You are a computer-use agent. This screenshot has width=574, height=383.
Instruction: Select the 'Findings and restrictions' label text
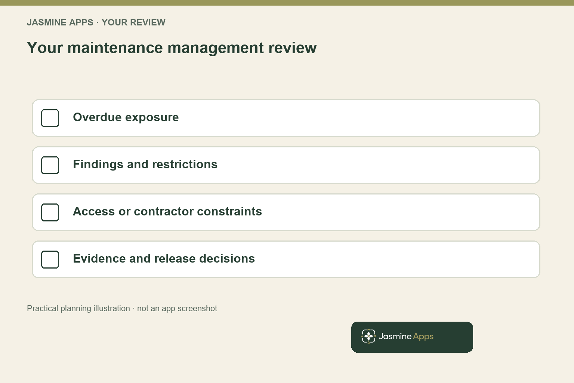[x=145, y=165]
